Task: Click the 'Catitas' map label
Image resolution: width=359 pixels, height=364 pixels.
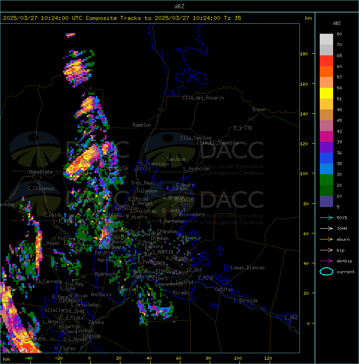Action: 224,289
